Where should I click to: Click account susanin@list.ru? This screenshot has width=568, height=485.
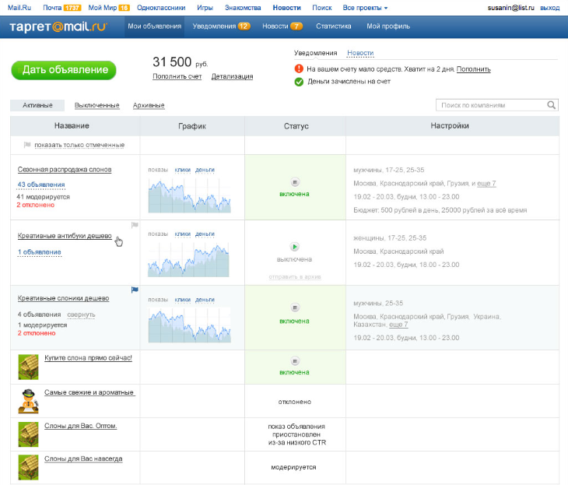510,8
